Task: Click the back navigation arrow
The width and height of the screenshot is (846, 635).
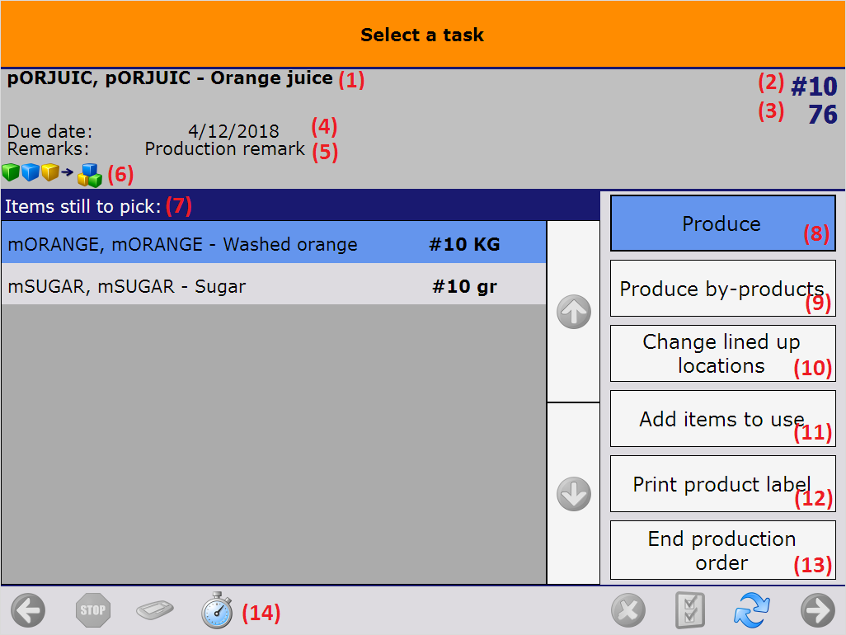Action: [x=28, y=610]
